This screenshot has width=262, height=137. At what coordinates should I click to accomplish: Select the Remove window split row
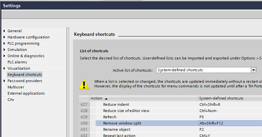(122, 123)
